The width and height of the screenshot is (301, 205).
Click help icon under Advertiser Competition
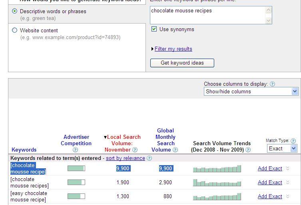76,150
